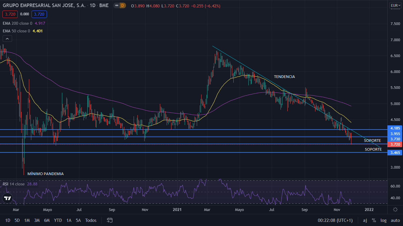This screenshot has height=226, width=403.
Task: Click the red sell price 3.720 box
Action: (x=10, y=14)
